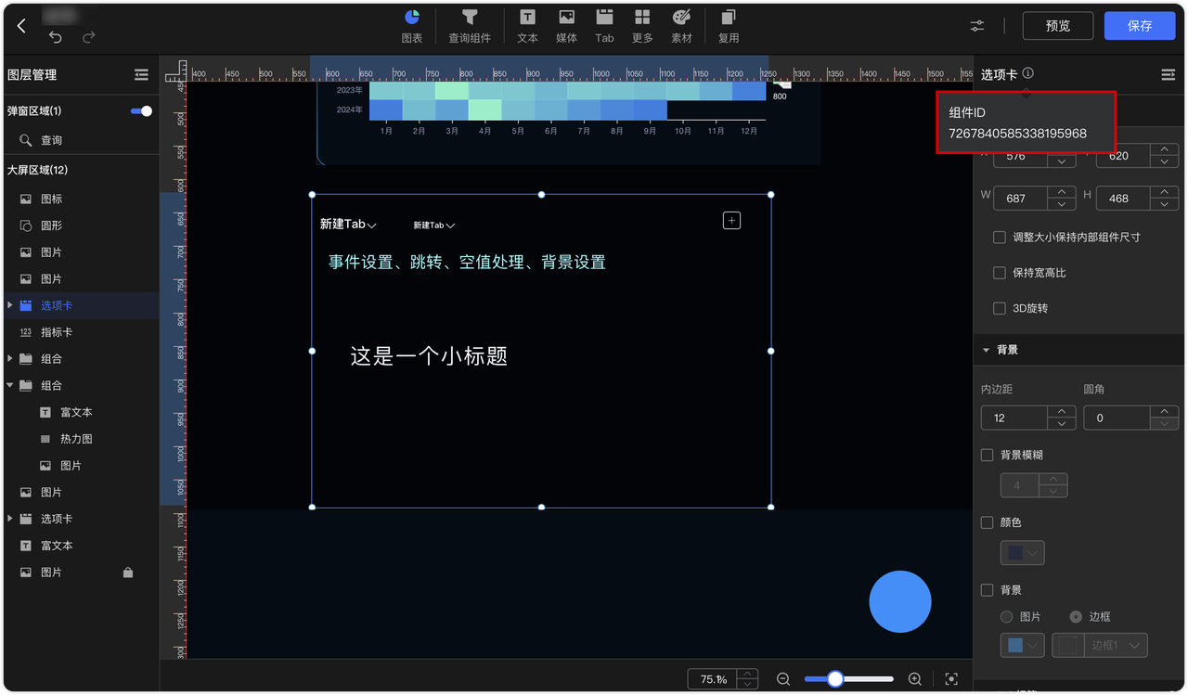Increase the W width stepper
Viewport: 1188px width, 695px height.
pos(1062,192)
